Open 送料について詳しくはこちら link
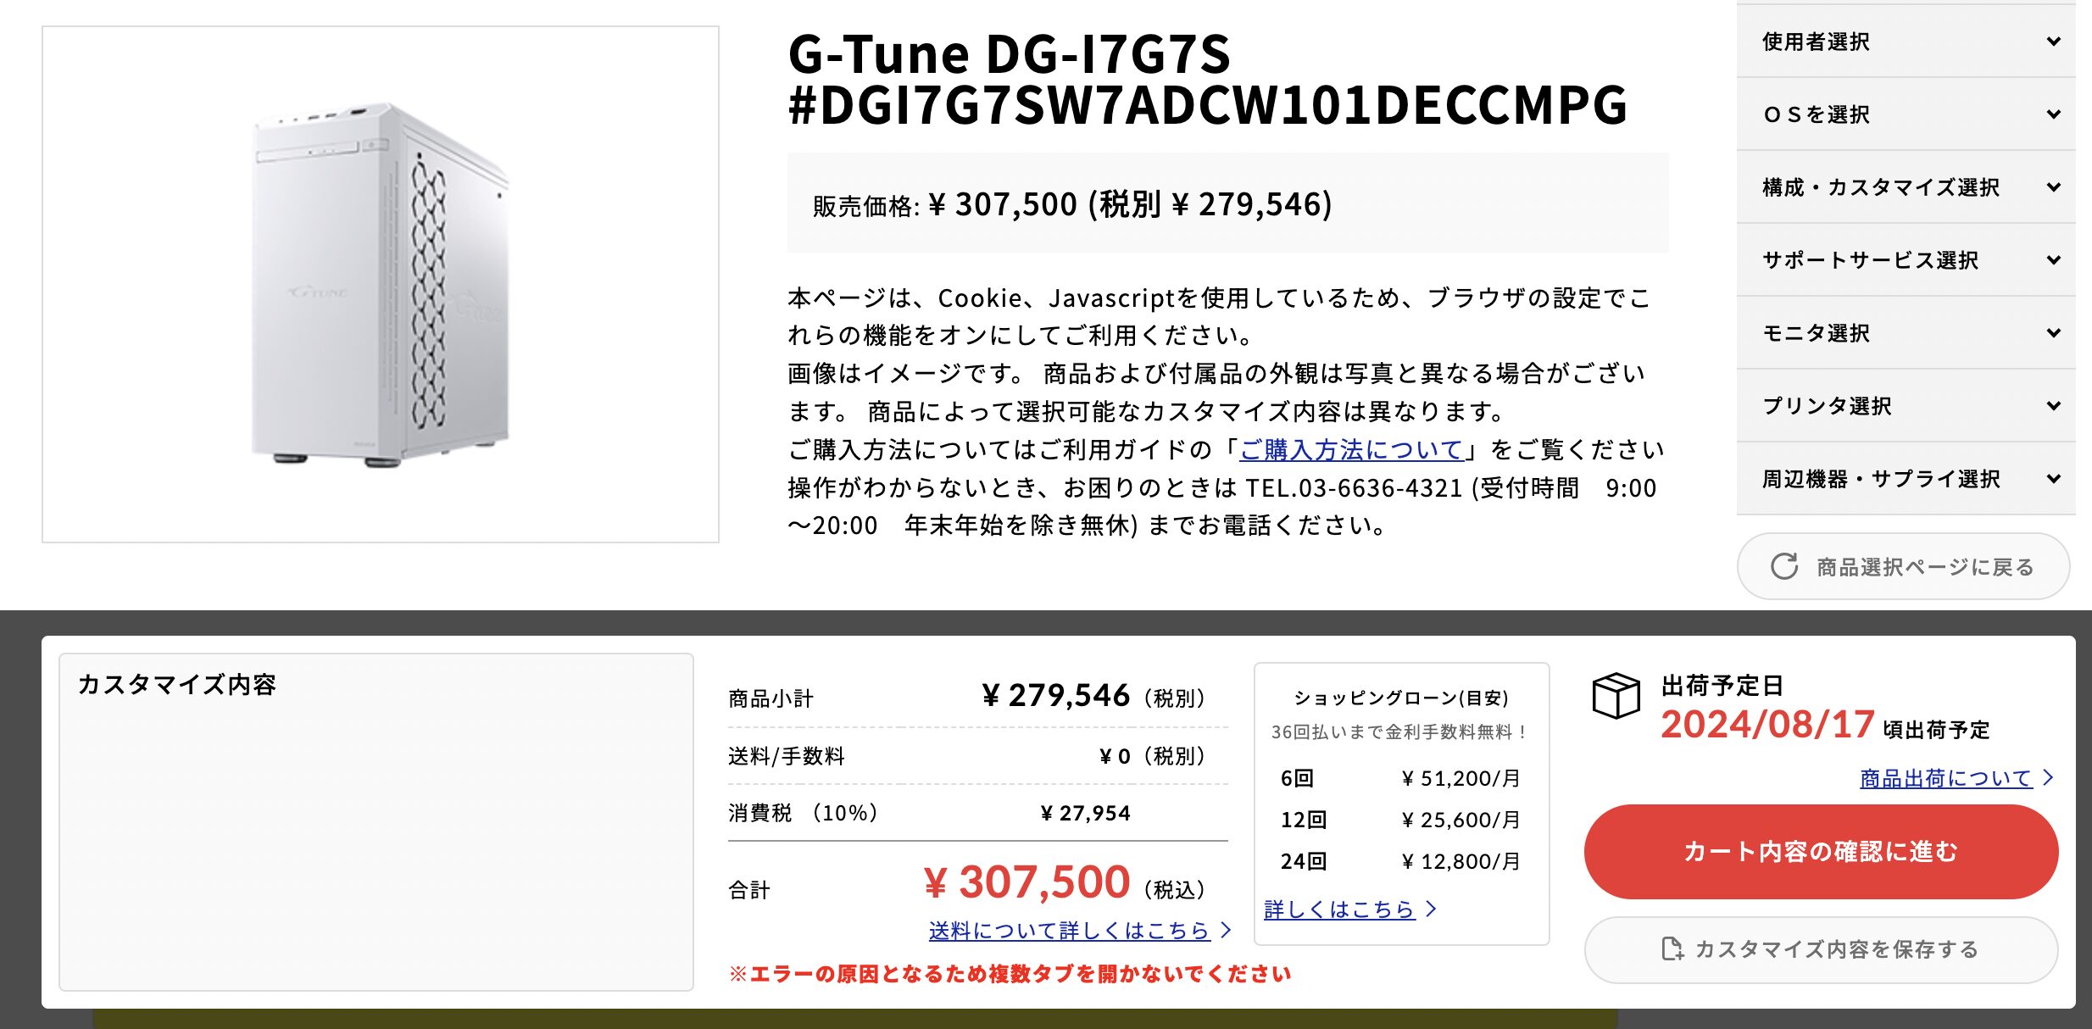Screen dimensions: 2092x1029 coord(1069,930)
